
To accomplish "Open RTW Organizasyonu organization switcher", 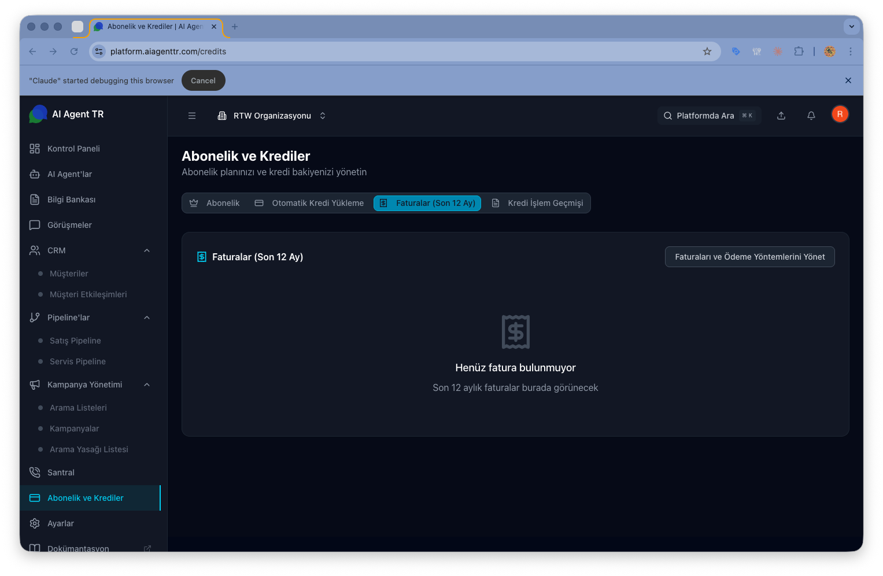I will click(x=272, y=116).
